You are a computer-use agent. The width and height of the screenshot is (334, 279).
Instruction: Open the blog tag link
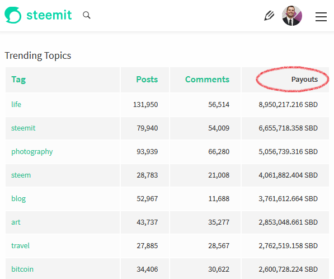(x=18, y=199)
